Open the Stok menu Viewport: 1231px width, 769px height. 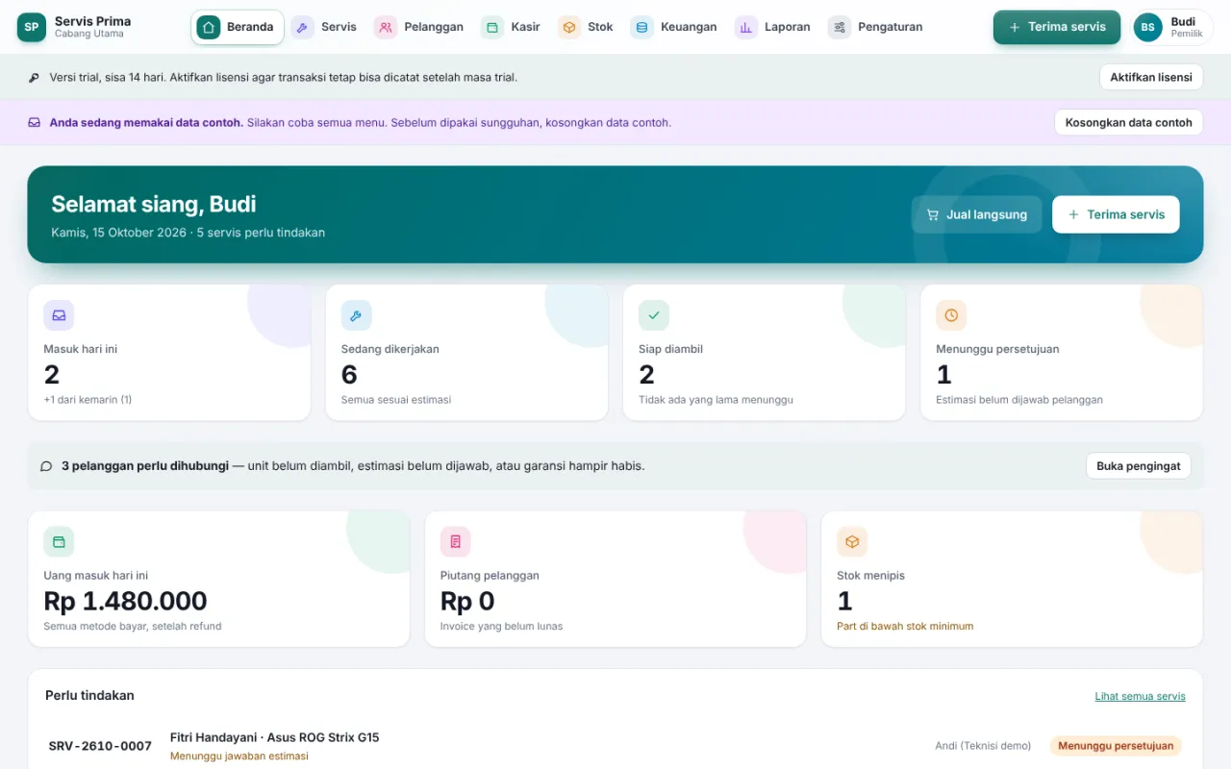(x=586, y=27)
